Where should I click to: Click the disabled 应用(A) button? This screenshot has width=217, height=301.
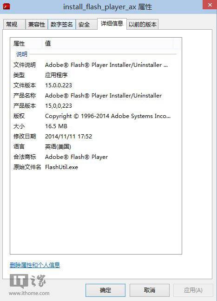(x=193, y=290)
